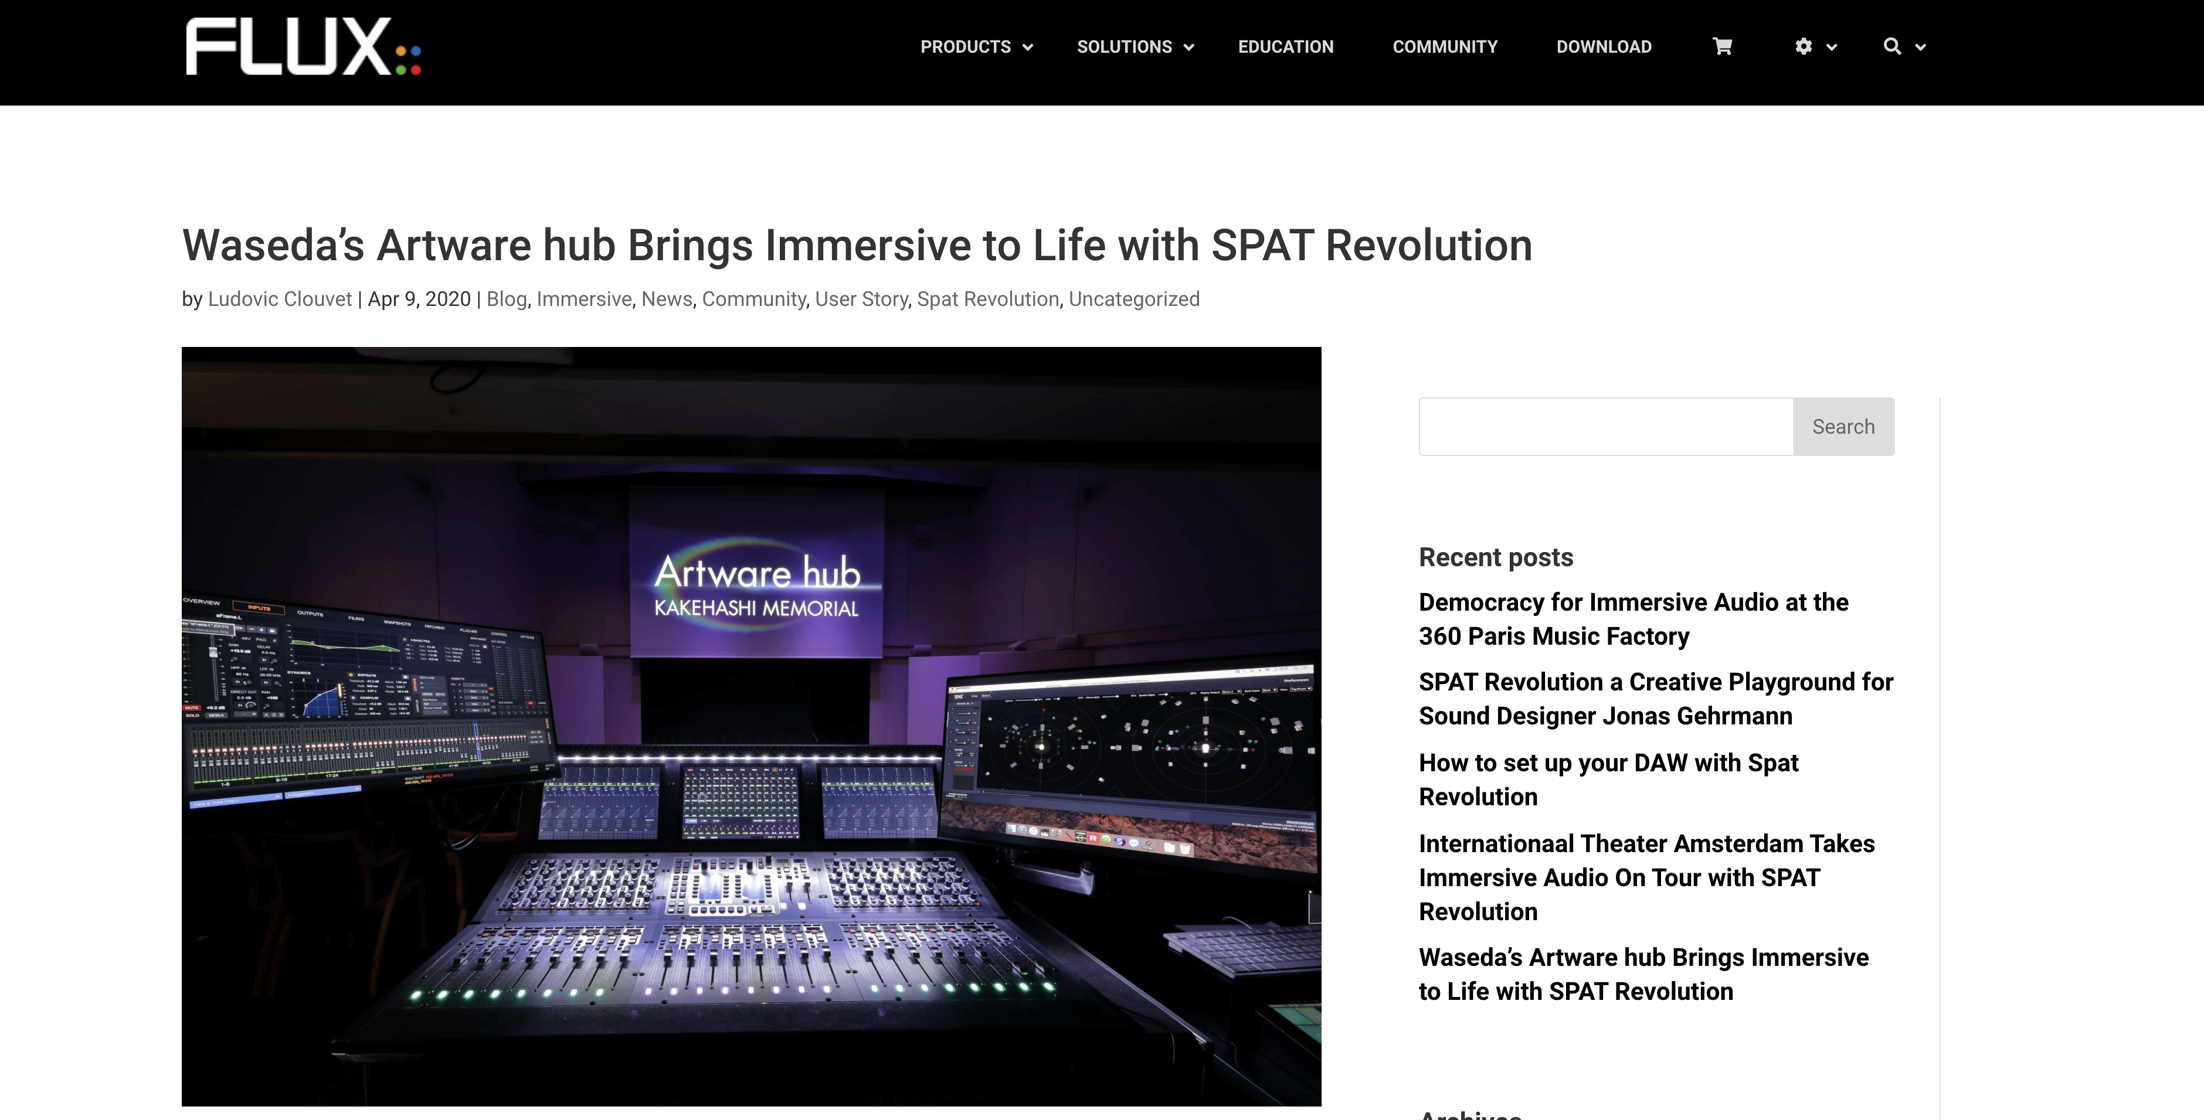The width and height of the screenshot is (2204, 1120).
Task: Open the SOLUTIONS menu item
Action: click(x=1124, y=47)
